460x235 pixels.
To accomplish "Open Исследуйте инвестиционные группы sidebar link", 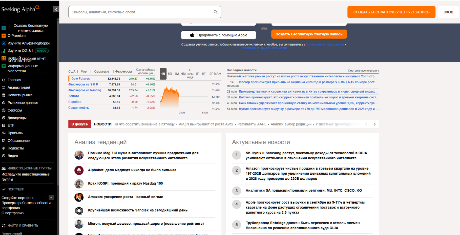I will coord(26,177).
